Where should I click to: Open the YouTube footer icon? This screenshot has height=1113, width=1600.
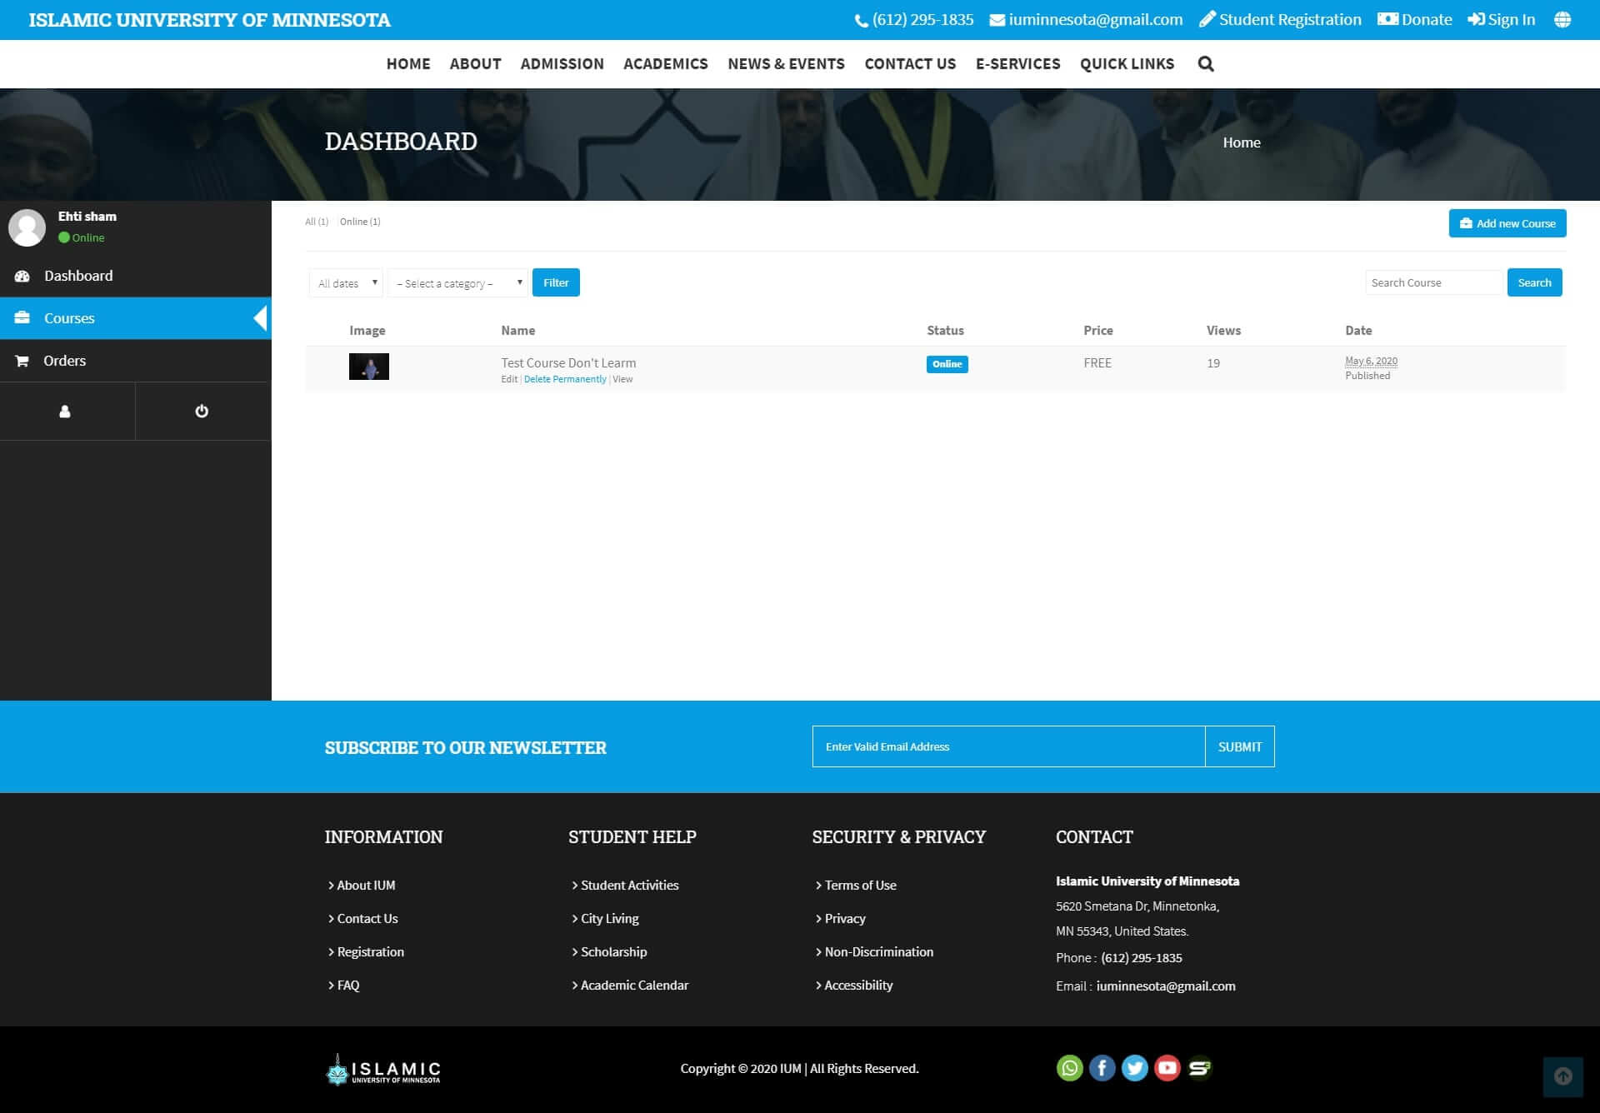point(1167,1068)
